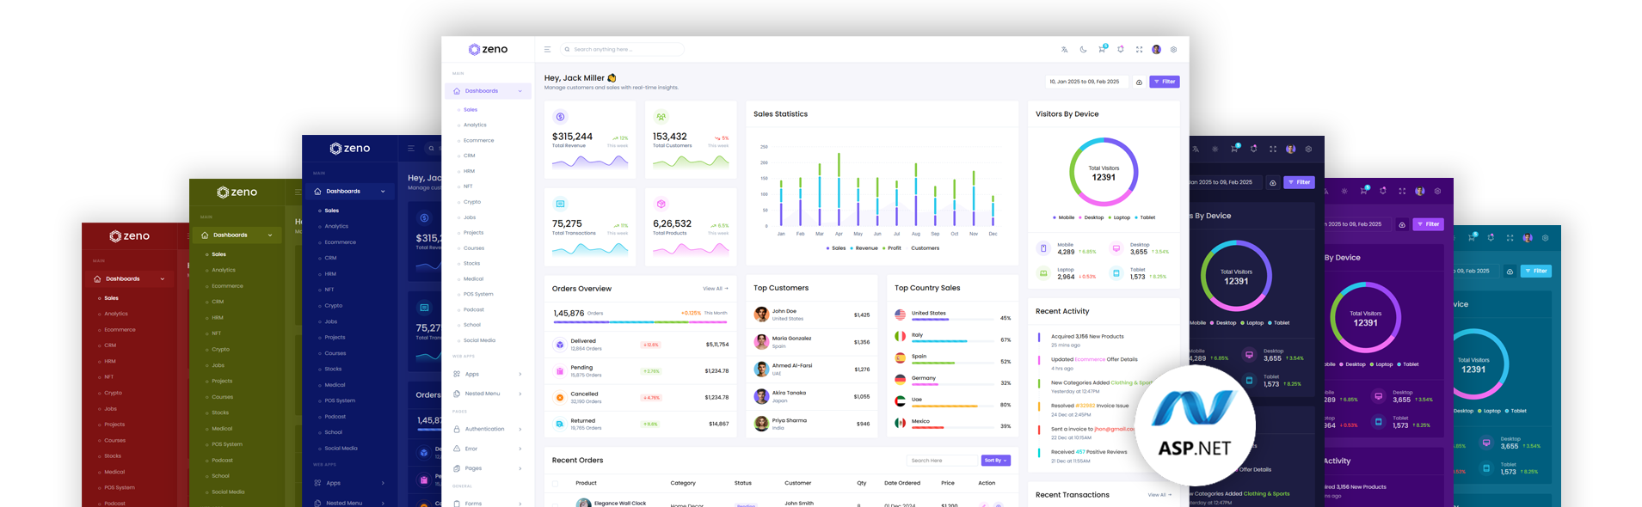Open the Sort By dropdown
This screenshot has height=507, width=1642.
click(995, 461)
